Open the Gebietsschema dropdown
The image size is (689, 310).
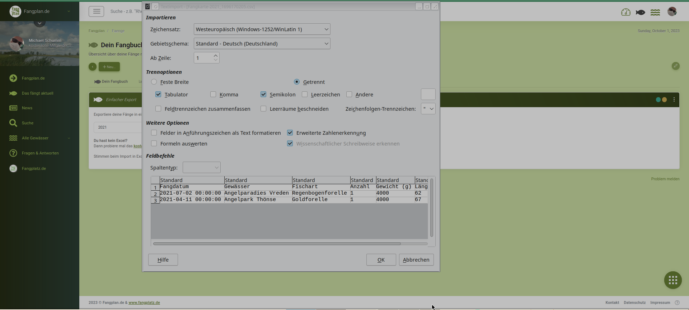click(x=262, y=44)
